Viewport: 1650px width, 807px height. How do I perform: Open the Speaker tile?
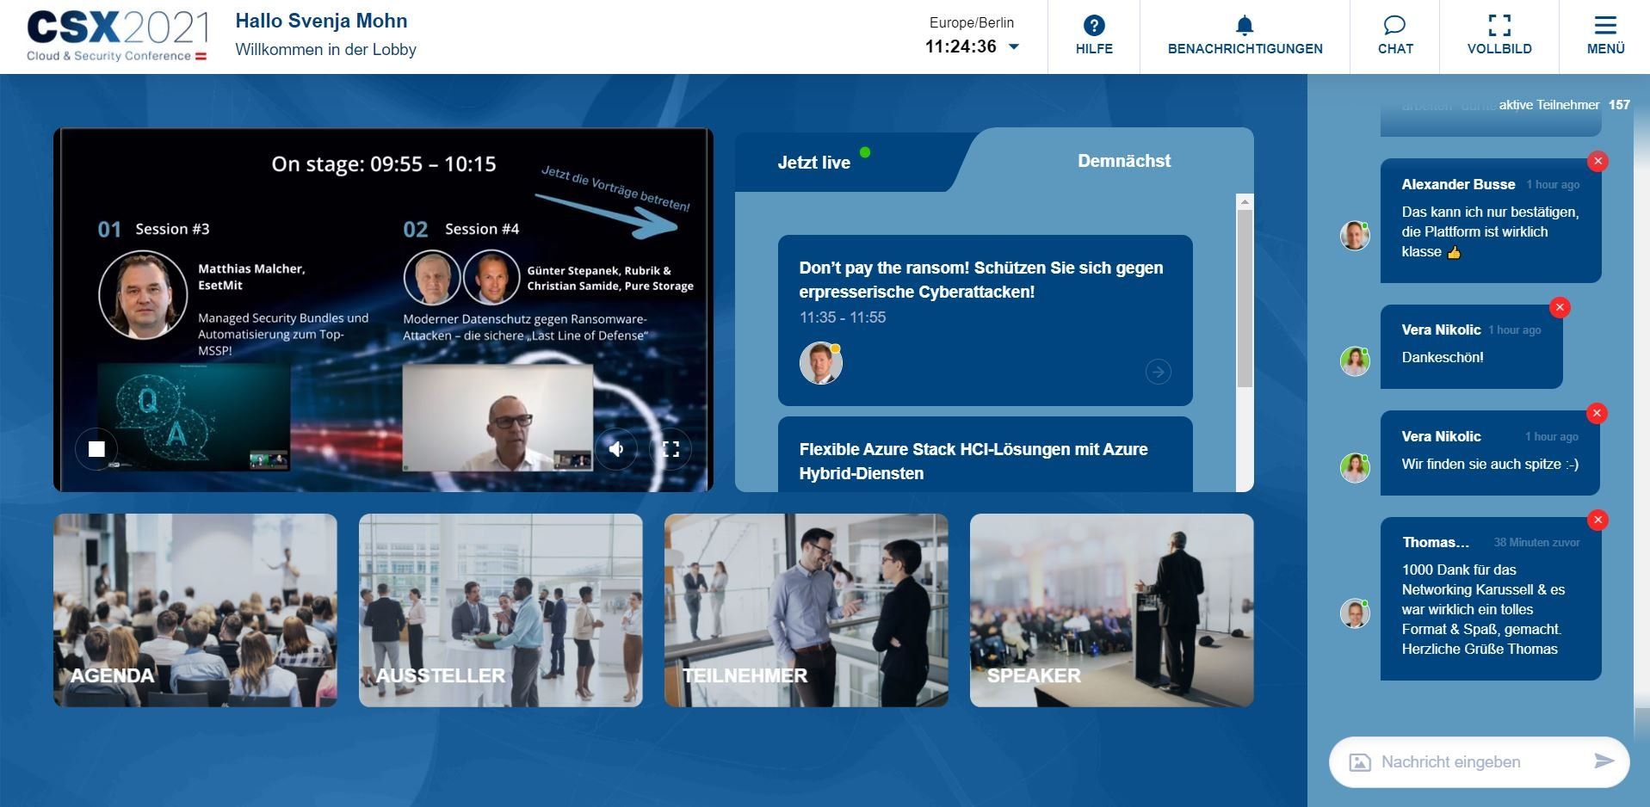click(x=1112, y=610)
